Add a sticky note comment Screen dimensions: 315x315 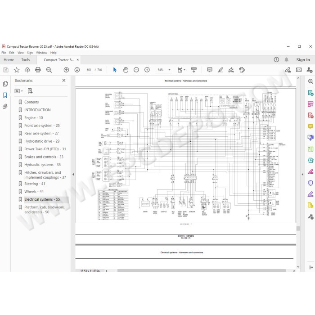coord(210,70)
